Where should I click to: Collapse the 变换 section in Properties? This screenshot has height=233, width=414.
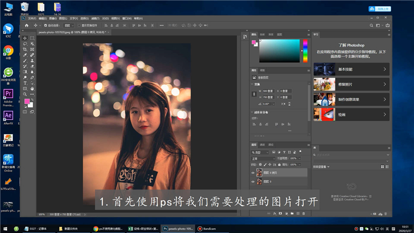click(252, 84)
